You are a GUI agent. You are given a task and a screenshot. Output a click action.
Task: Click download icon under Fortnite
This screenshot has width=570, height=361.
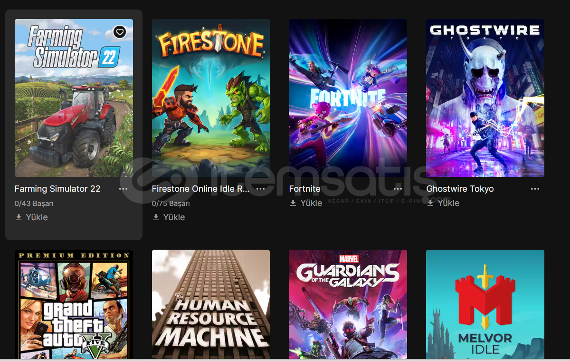point(293,203)
